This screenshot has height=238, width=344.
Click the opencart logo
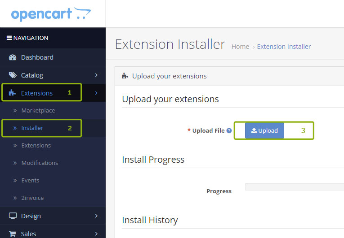(51, 14)
